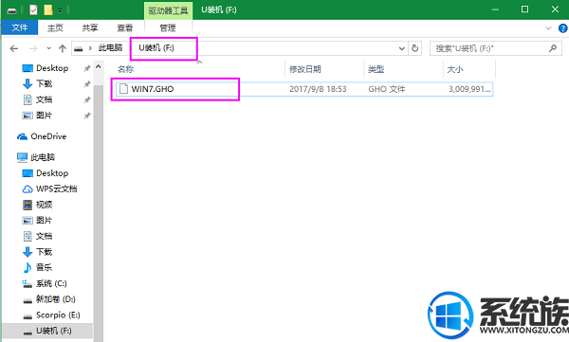Sort by the 类型 column header
569x342 pixels.
(376, 69)
